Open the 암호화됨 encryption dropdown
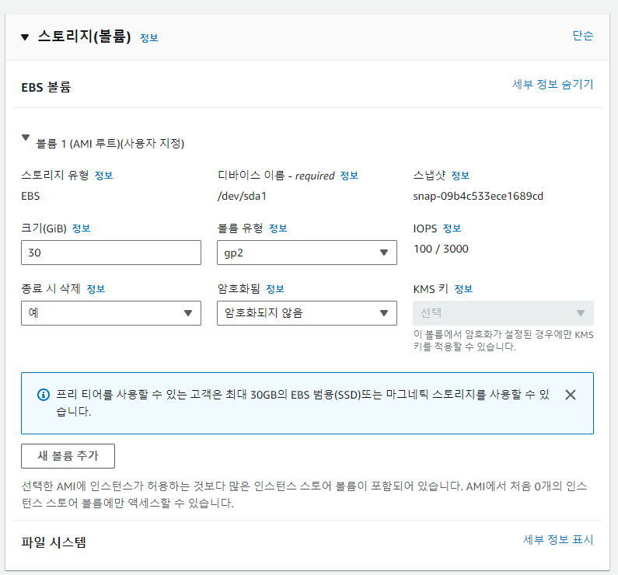Screen dimensions: 618x575 point(306,313)
